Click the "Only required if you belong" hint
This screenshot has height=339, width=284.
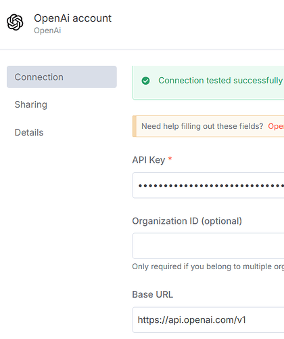click(x=208, y=266)
